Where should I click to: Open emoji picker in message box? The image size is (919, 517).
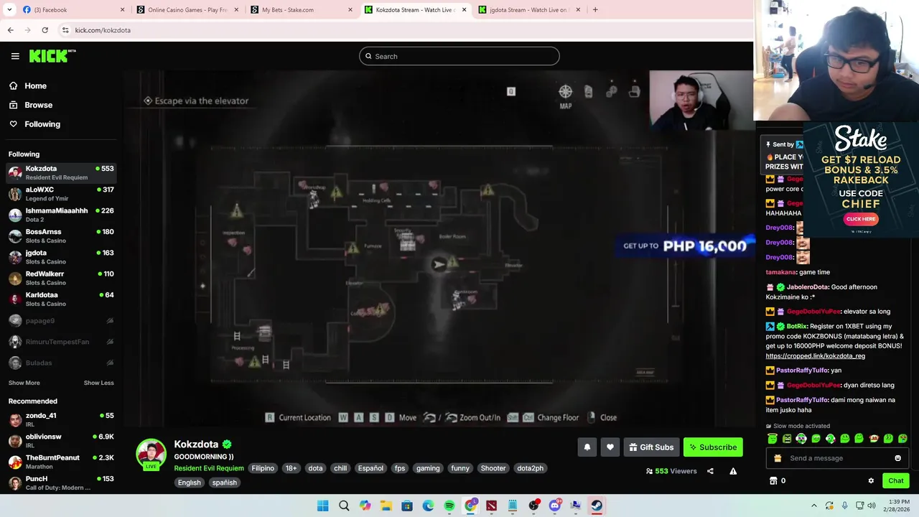[897, 458]
